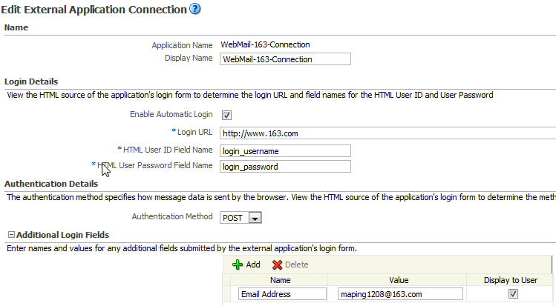Collapse the Additional Login Fields section

point(11,235)
